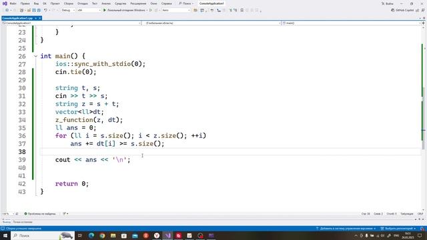
Task: Open the Сборка menu
Action: [69, 3]
